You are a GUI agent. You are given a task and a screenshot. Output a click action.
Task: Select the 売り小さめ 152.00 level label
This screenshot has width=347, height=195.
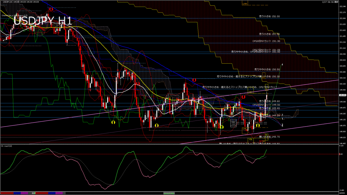[x=269, y=16]
